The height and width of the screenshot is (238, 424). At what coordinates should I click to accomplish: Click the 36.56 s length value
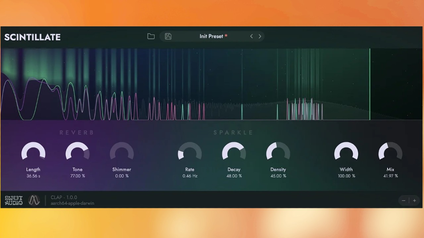[x=33, y=176]
